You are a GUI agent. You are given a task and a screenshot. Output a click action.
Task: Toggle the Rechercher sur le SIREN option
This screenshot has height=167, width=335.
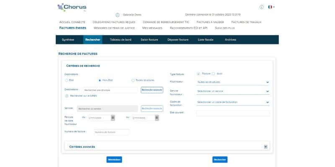click(67, 96)
